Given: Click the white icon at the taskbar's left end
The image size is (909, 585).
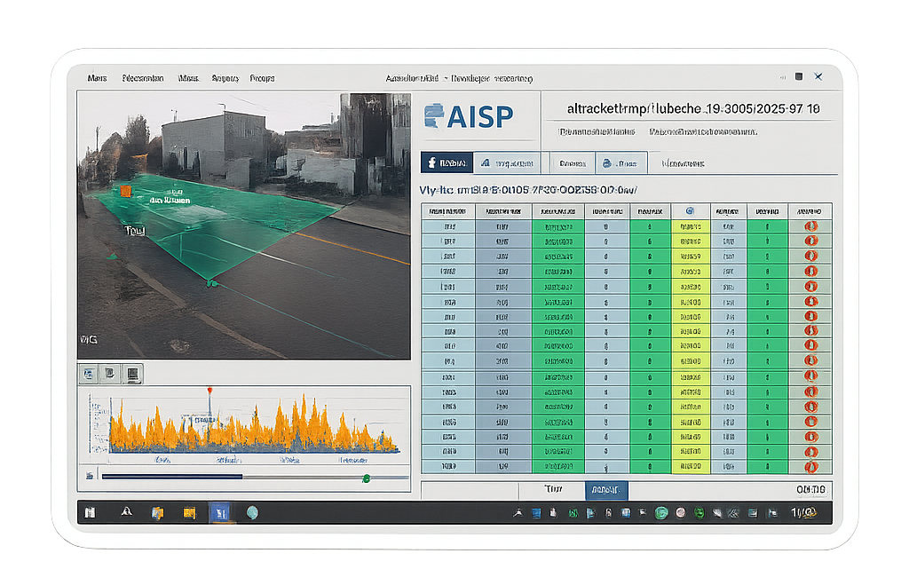Looking at the screenshot, I should click(90, 512).
